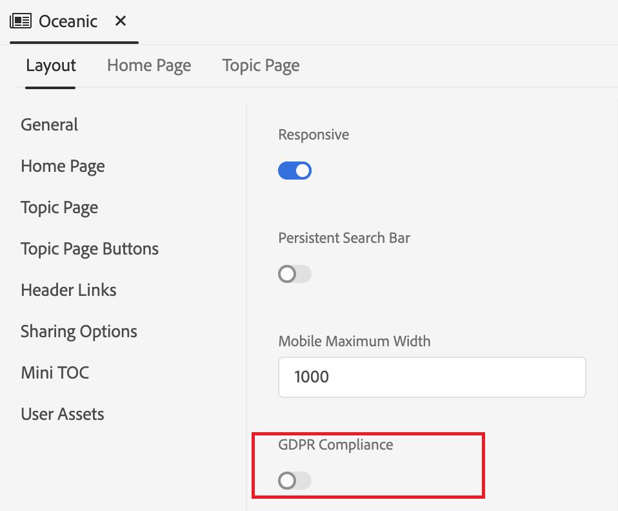Switch to the Layout tab
618x511 pixels.
(x=51, y=66)
